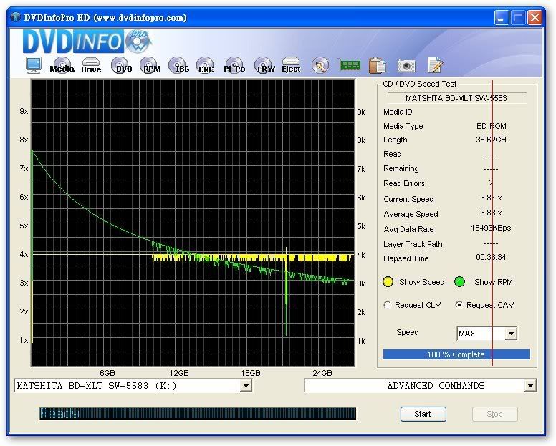Close the DVDInfoPro window
The width and height of the screenshot is (556, 446).
[x=535, y=18]
